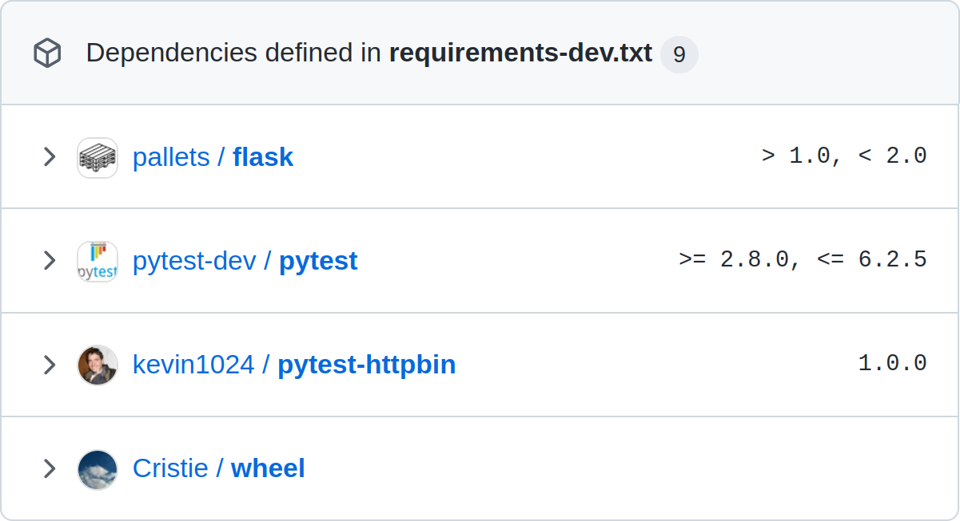Click the pallets owner name
This screenshot has width=960, height=521.
click(x=171, y=157)
